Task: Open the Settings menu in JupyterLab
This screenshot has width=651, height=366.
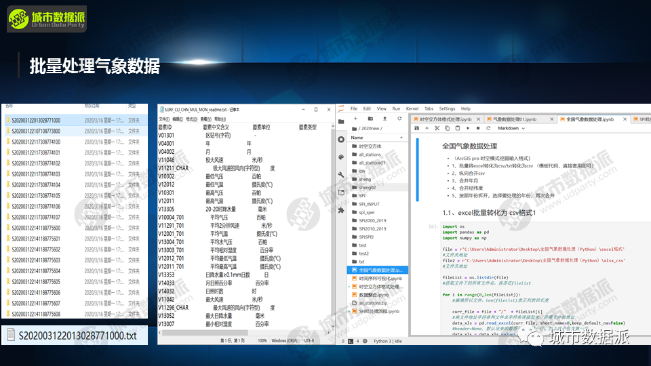Action: point(447,108)
